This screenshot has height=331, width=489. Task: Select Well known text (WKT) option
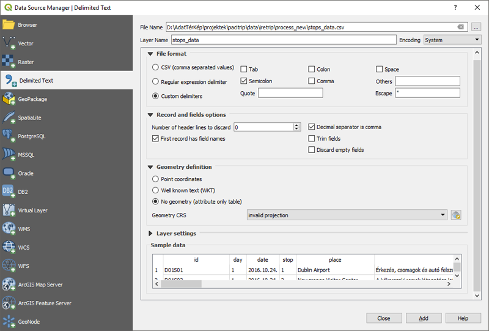pos(155,190)
